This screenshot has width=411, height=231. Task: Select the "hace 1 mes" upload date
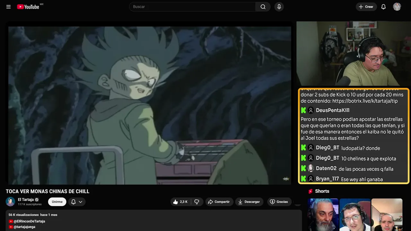(x=49, y=215)
